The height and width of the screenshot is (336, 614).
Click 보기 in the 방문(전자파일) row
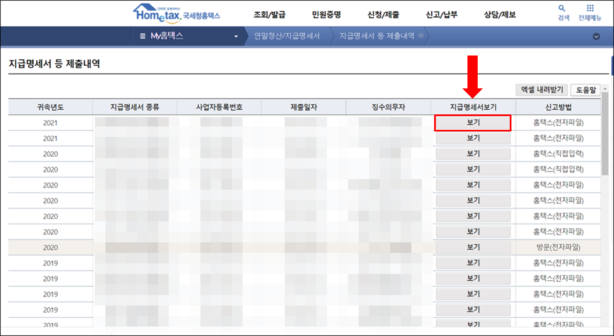(x=473, y=247)
